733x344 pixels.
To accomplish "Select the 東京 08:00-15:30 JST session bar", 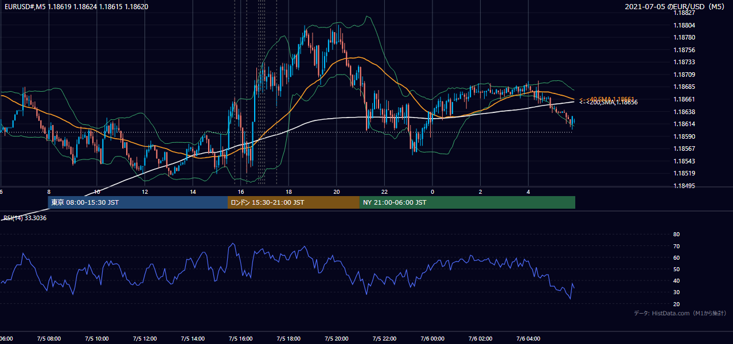I will coord(138,202).
